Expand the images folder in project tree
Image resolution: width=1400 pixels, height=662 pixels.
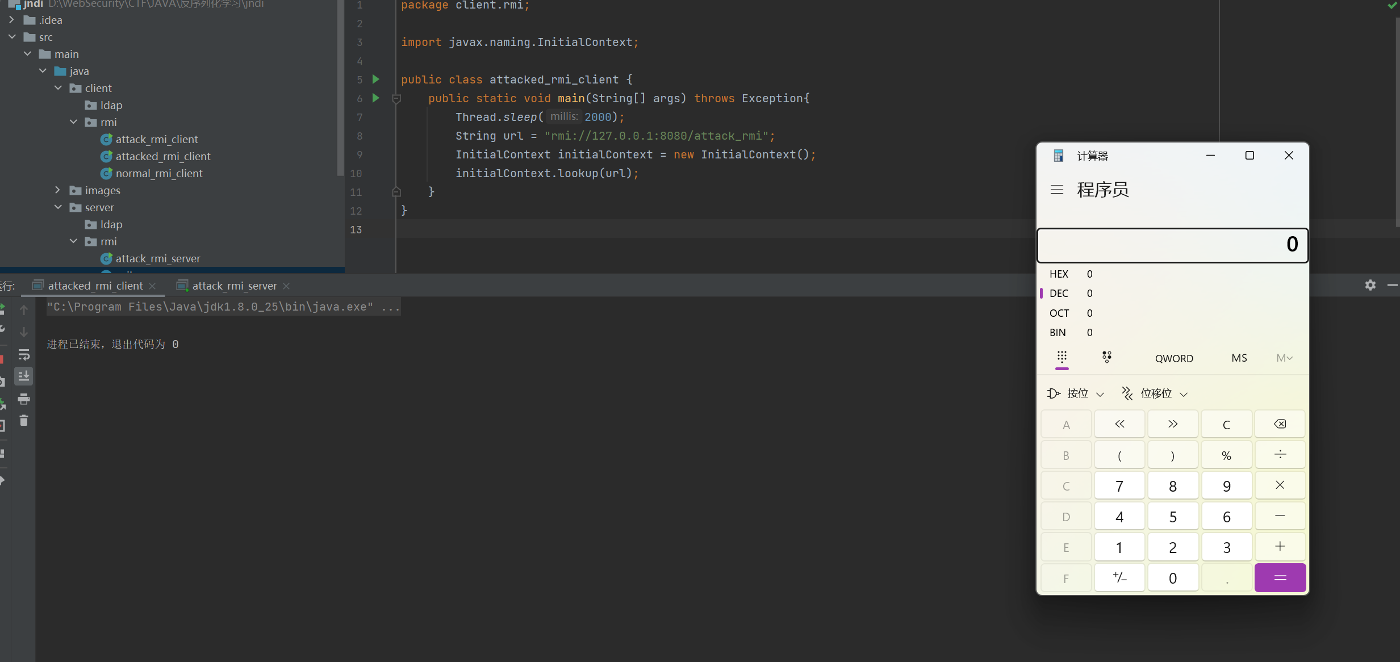click(57, 190)
